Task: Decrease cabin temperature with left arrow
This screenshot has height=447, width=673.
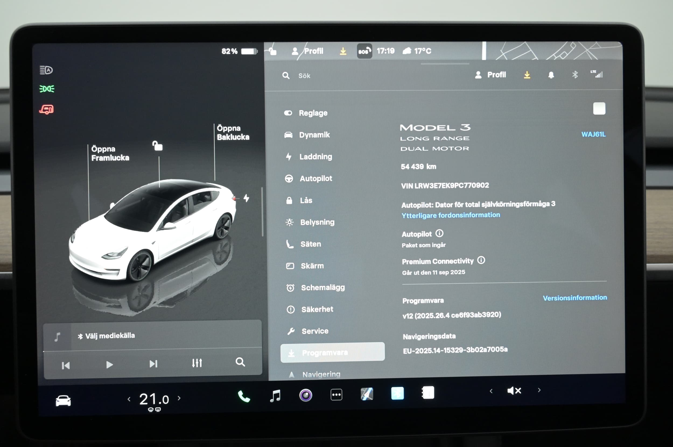Action: click(x=129, y=399)
